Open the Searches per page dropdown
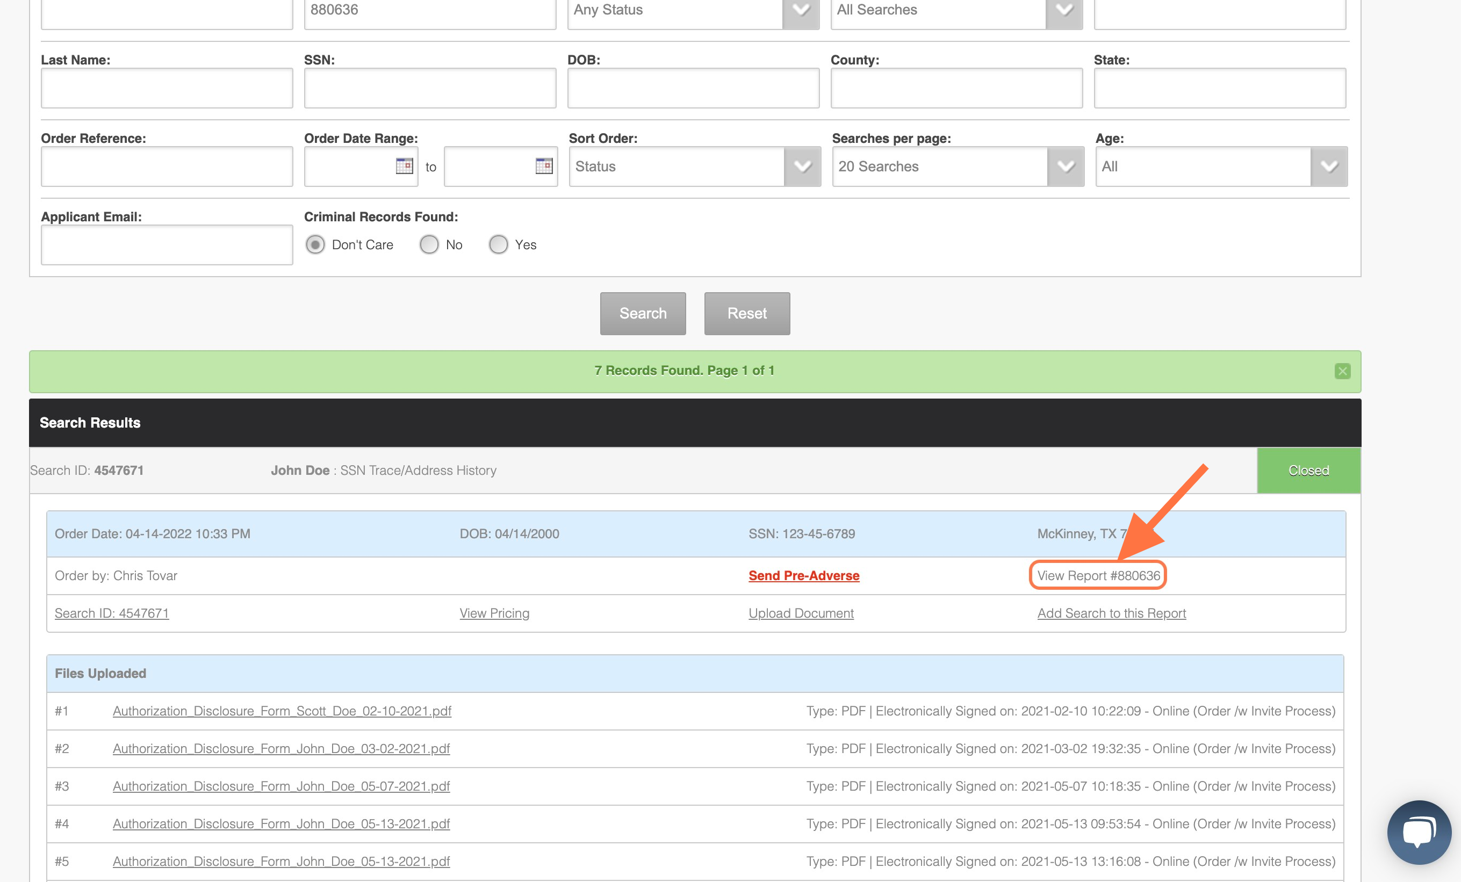The image size is (1461, 882). (958, 167)
